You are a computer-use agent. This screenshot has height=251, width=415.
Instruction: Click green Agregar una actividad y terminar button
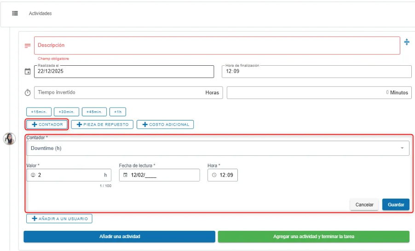coord(313,236)
